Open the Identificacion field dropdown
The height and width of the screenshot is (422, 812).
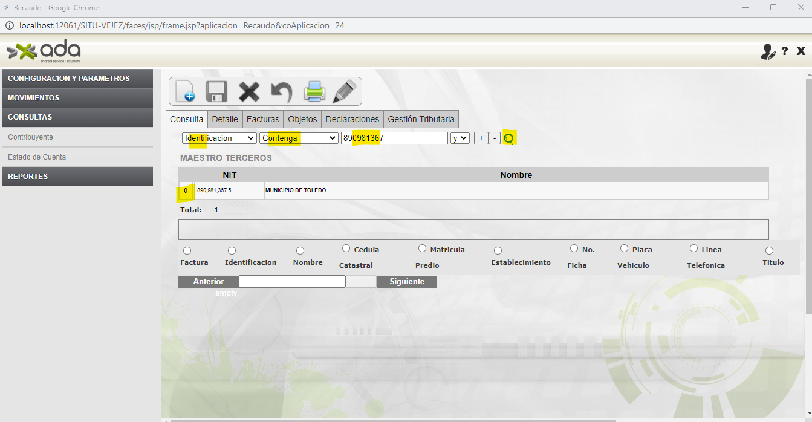point(219,138)
